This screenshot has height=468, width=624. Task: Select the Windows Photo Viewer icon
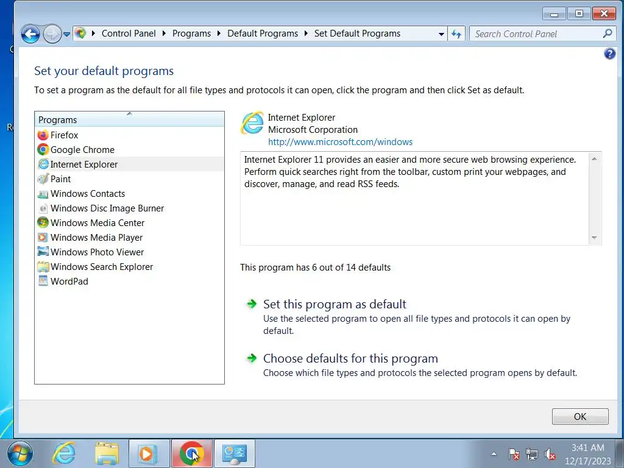pyautogui.click(x=43, y=252)
